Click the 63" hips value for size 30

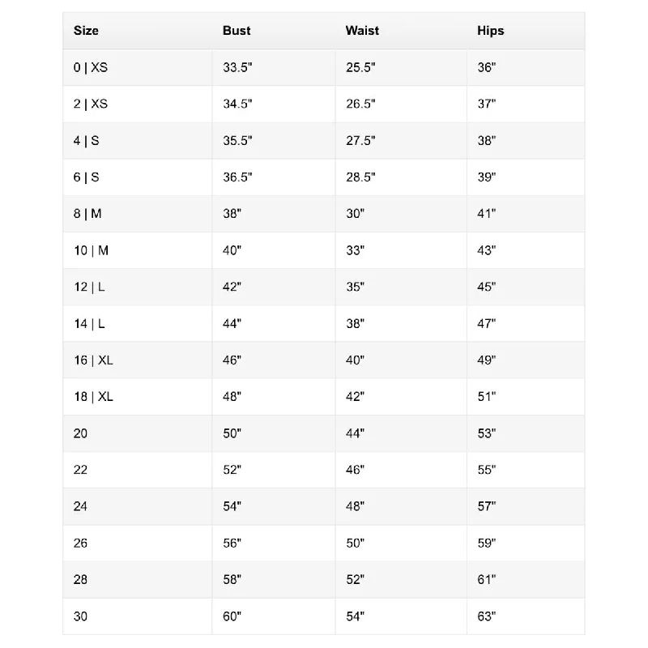tap(487, 616)
